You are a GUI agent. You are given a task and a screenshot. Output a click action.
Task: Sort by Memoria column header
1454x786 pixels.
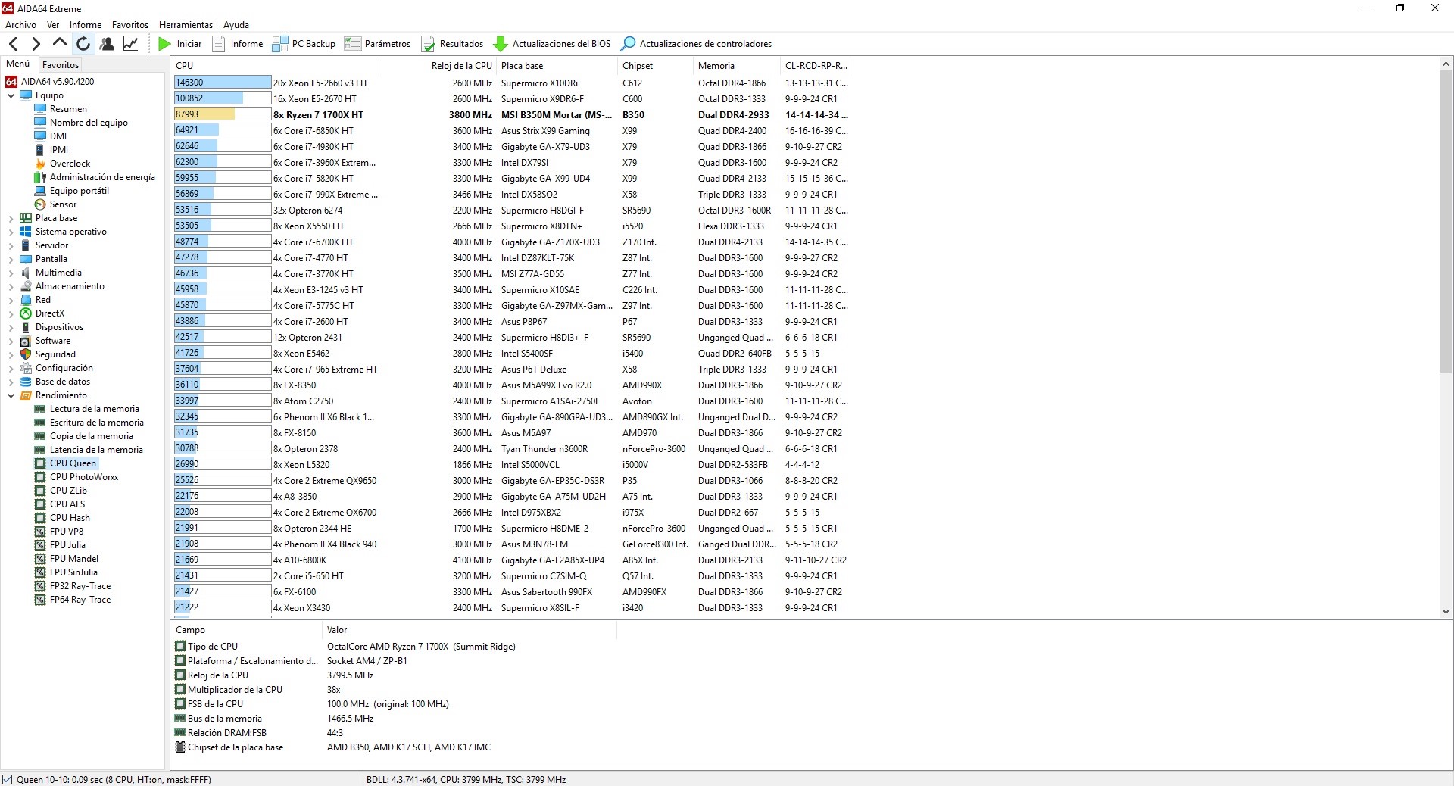tap(737, 66)
